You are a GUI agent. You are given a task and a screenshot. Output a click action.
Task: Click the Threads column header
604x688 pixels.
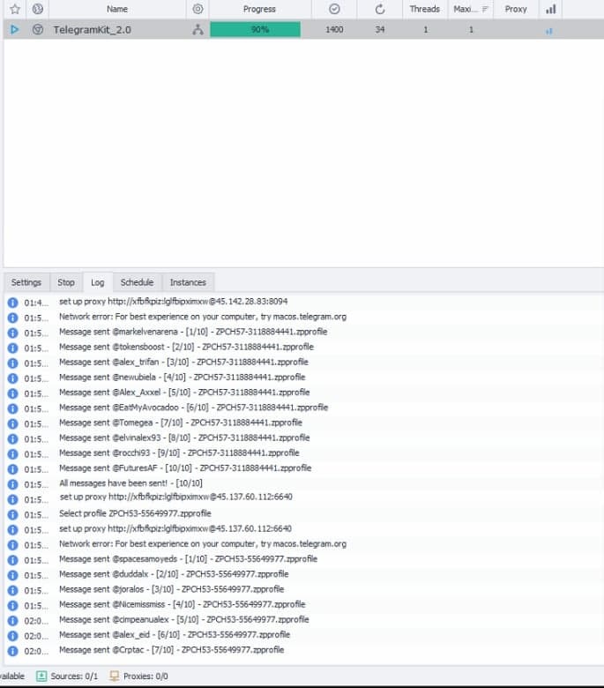425,9
